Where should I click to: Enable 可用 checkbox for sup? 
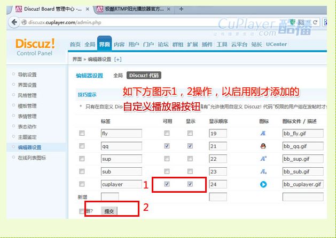(167, 159)
